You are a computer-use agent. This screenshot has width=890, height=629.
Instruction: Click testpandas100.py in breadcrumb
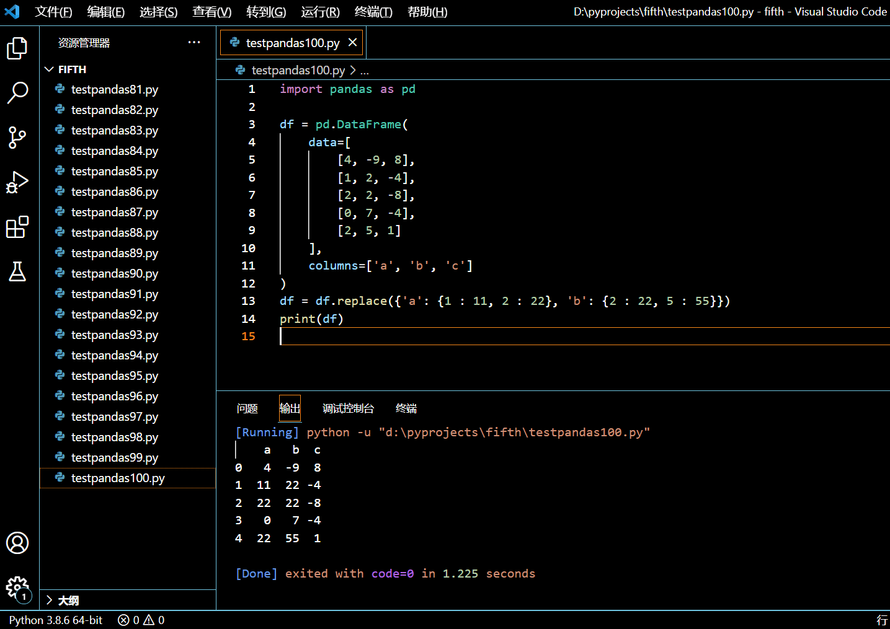[298, 70]
